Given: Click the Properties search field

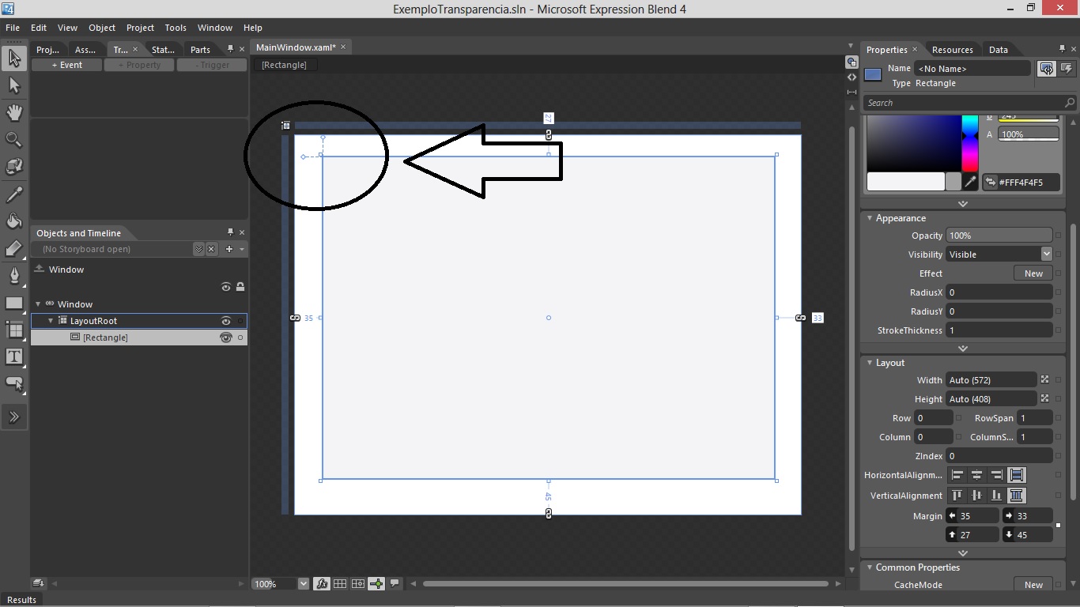Looking at the screenshot, I should pos(957,102).
